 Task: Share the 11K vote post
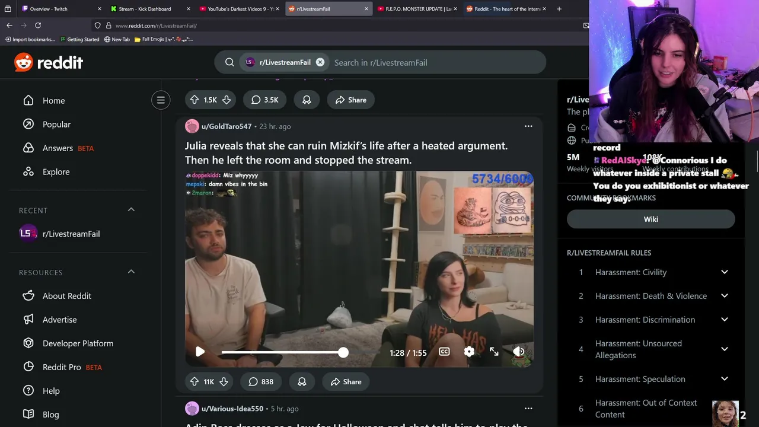click(x=346, y=382)
